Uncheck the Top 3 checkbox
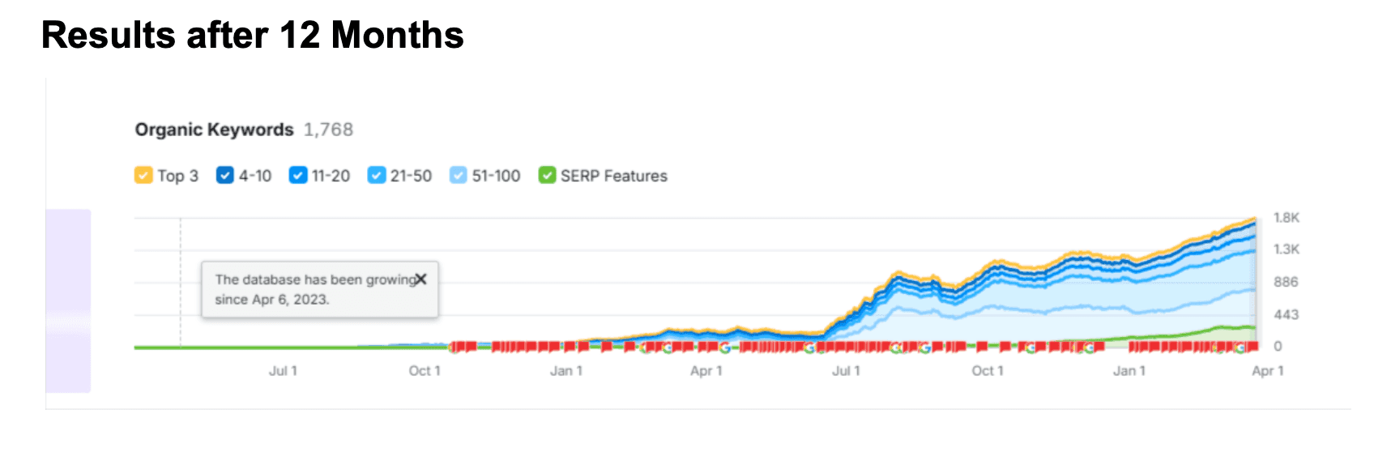Screen dimensions: 1374x452 click(143, 176)
